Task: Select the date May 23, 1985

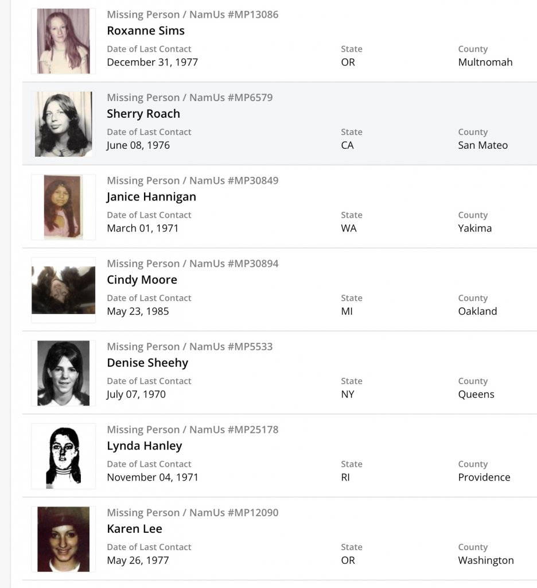Action: [x=138, y=311]
